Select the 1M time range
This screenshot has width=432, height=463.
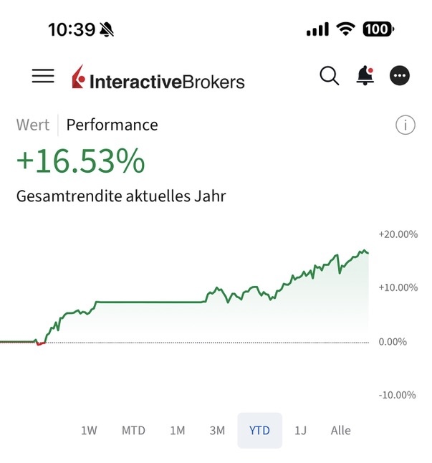(x=177, y=430)
